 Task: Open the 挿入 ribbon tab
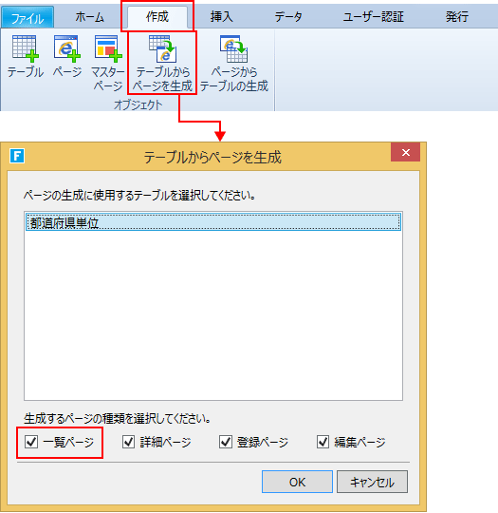pos(222,17)
